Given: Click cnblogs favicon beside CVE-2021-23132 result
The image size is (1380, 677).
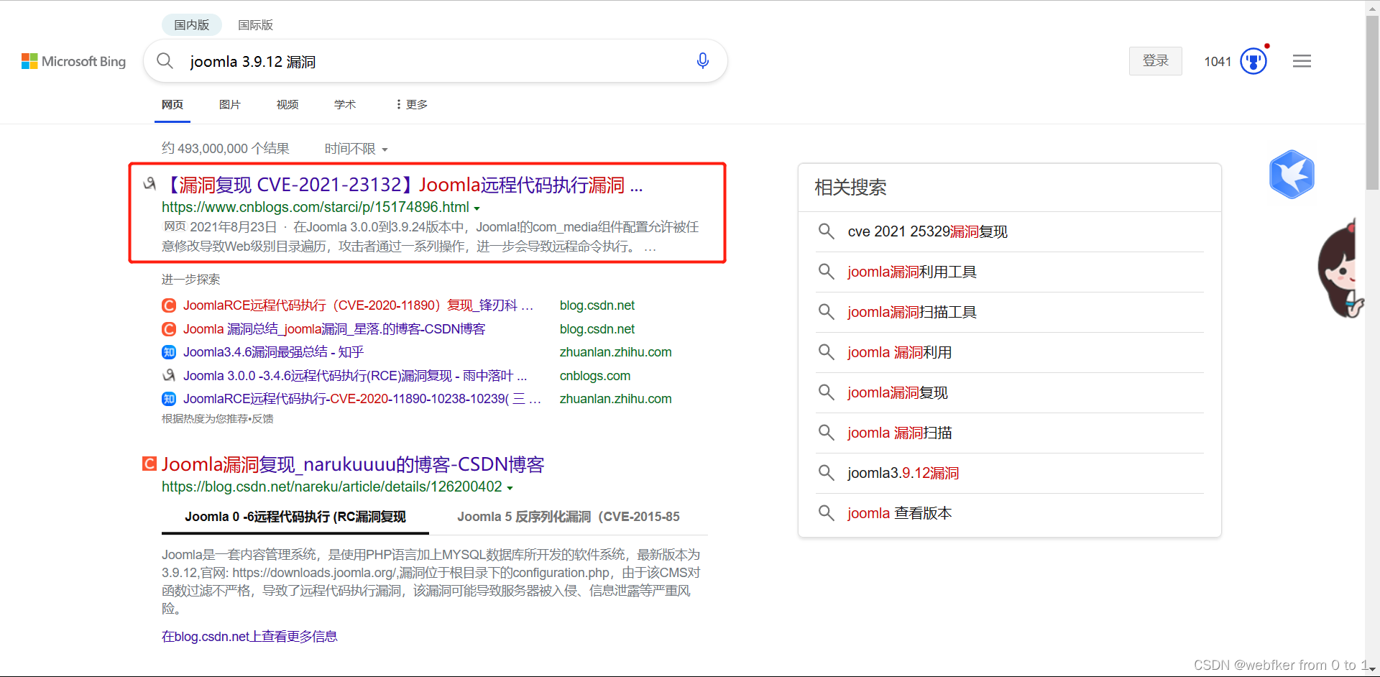Looking at the screenshot, I should [149, 184].
